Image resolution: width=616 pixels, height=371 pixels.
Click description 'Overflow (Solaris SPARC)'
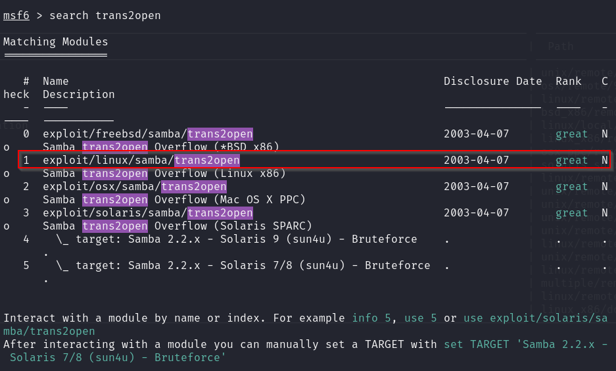pos(233,226)
